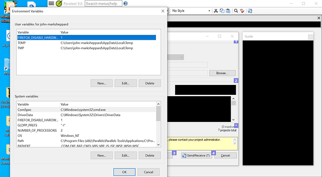Click Edit... under System variables
The height and width of the screenshot is (177, 322).
pyautogui.click(x=126, y=156)
